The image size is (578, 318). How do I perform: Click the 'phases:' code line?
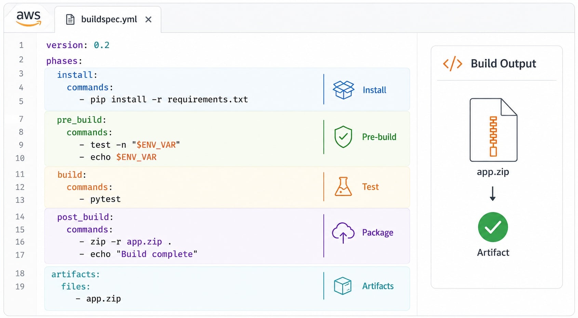tap(64, 61)
